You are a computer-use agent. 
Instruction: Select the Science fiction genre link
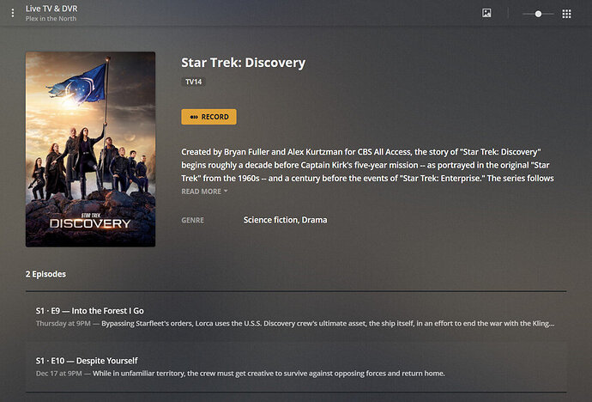pyautogui.click(x=270, y=220)
